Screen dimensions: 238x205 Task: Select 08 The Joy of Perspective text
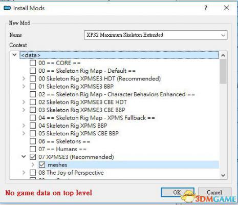(71, 173)
